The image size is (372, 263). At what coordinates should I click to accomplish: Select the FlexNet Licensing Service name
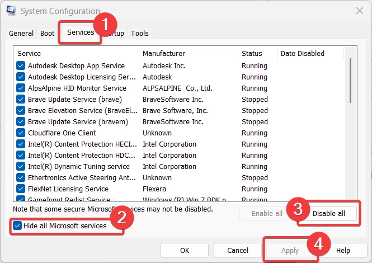click(x=68, y=189)
